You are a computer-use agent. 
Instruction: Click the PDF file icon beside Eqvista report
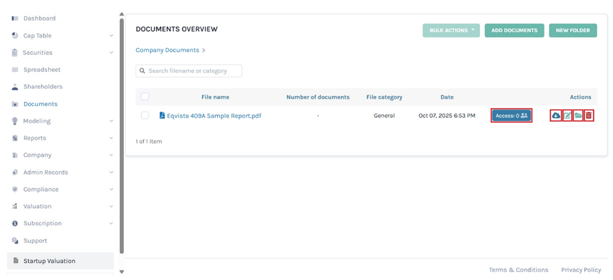pos(162,116)
